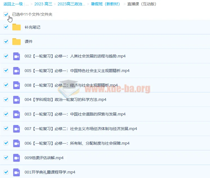
Task: Click video icon for 007 社会主义市场经济体制
Action: [16, 129]
